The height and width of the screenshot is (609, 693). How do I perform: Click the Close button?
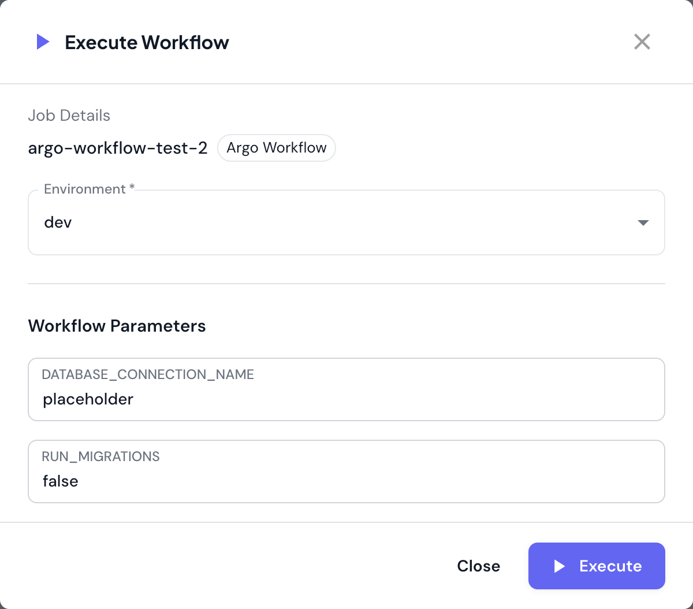point(478,566)
